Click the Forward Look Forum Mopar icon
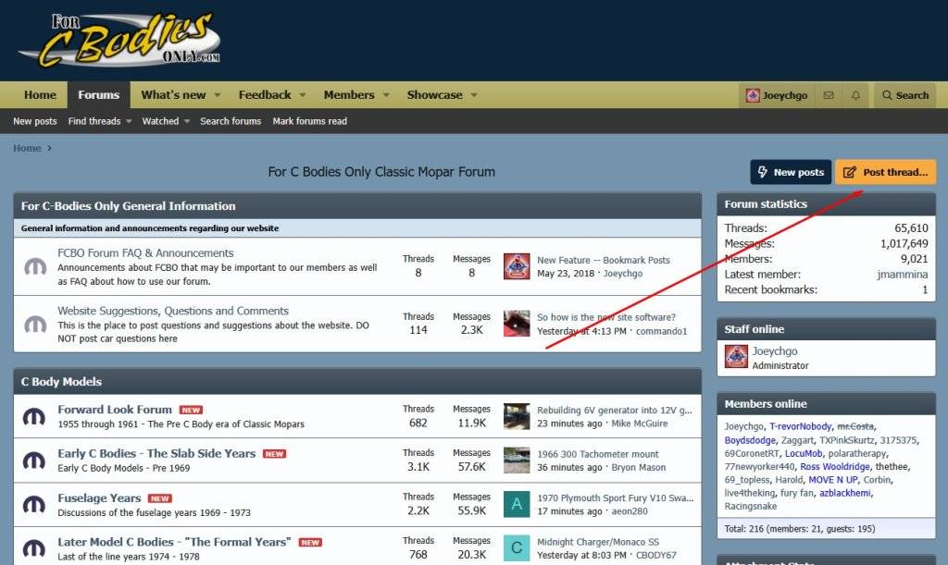The image size is (948, 565). tap(35, 416)
